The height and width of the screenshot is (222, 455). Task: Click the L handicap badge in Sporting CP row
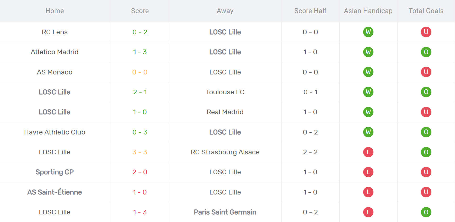(x=368, y=172)
